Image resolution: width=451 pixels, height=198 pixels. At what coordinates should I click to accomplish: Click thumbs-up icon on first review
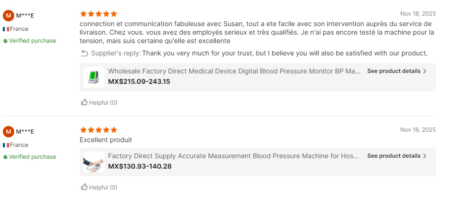pos(84,102)
